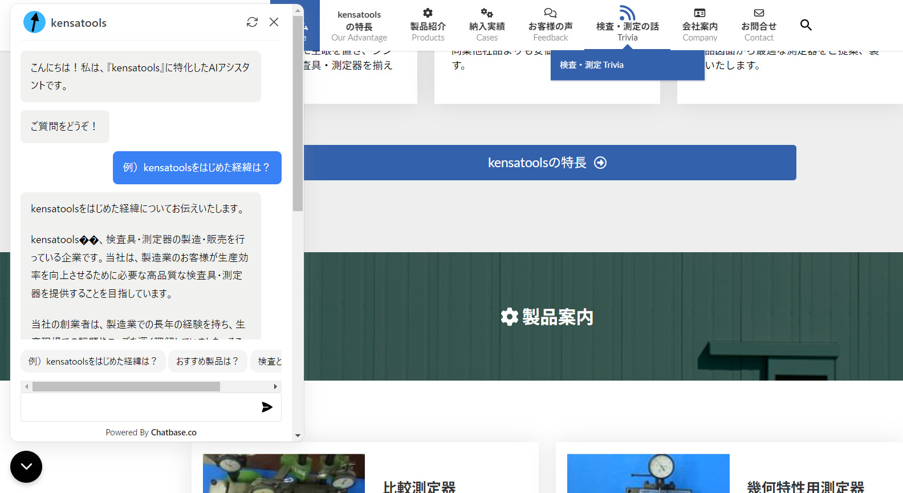The width and height of the screenshot is (903, 493).
Task: Click chat vertical scrollbar up arrow
Action: tap(298, 10)
